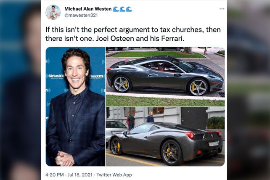Click the middle blue wave emoji
The height and width of the screenshot is (180, 270).
[122, 9]
